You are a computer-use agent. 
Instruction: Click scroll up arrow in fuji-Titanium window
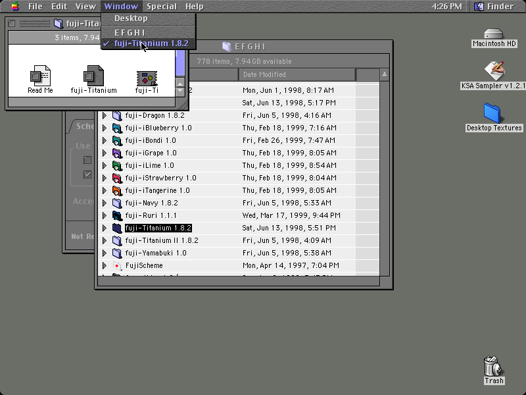pyautogui.click(x=180, y=84)
